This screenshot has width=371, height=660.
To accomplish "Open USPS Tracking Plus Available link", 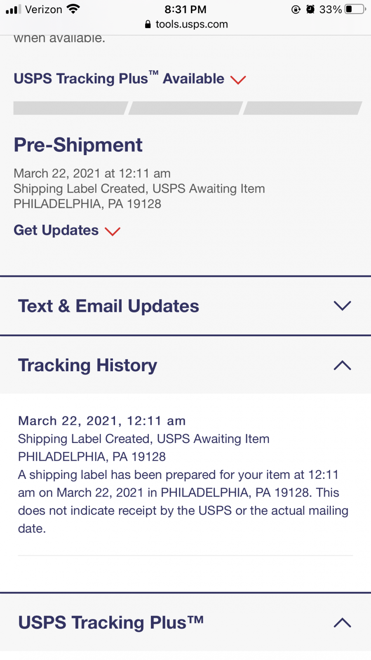I will [119, 78].
